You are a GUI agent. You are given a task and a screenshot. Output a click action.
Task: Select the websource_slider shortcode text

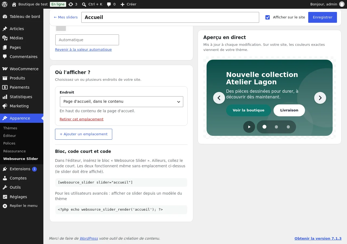[95, 182]
